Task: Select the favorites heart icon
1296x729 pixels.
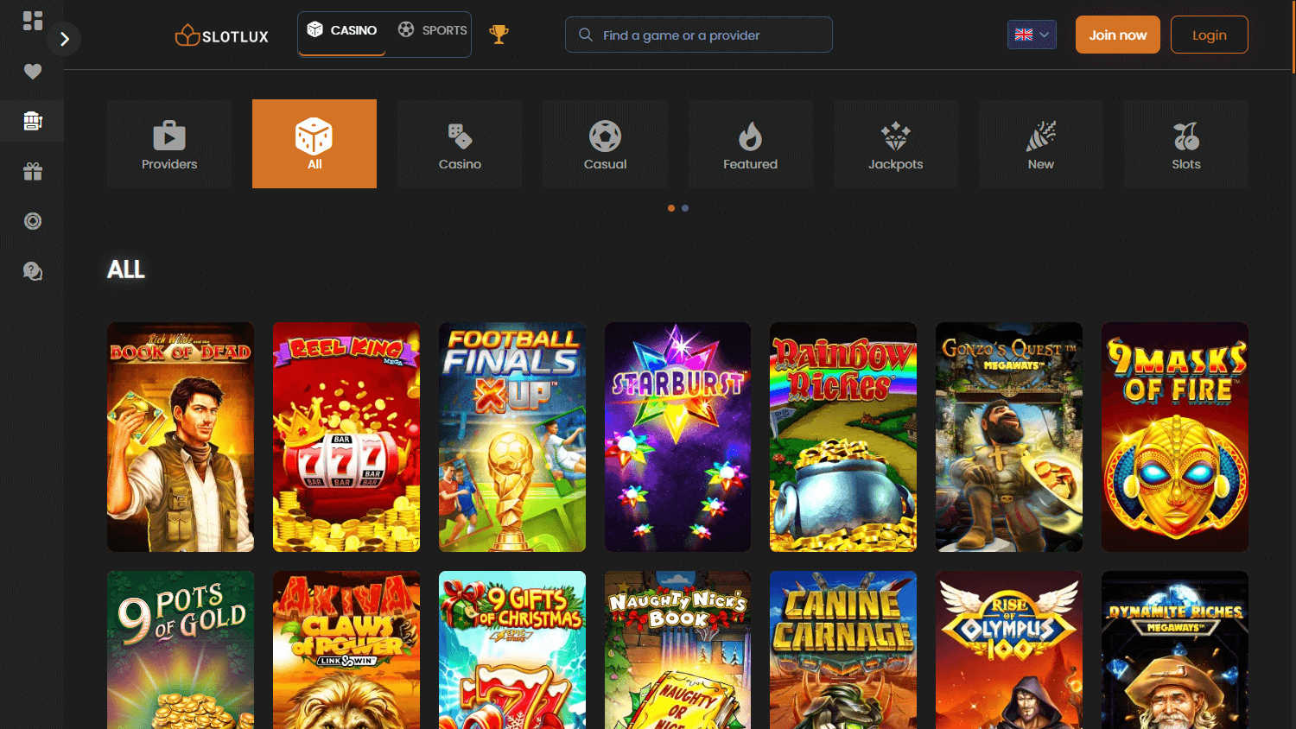Action: pyautogui.click(x=33, y=72)
